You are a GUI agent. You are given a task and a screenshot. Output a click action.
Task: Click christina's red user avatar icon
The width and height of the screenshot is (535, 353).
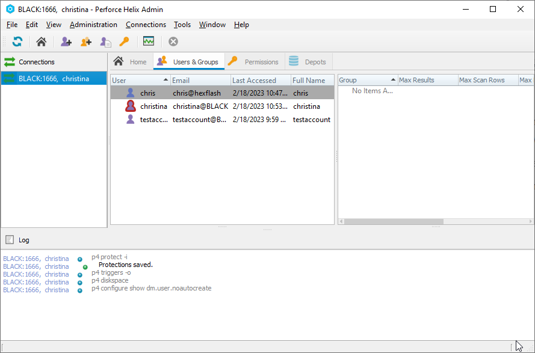[131, 106]
